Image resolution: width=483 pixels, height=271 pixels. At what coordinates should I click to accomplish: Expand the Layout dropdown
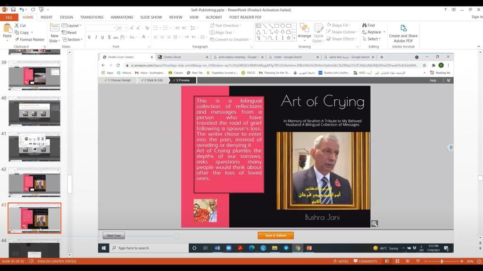(x=72, y=26)
